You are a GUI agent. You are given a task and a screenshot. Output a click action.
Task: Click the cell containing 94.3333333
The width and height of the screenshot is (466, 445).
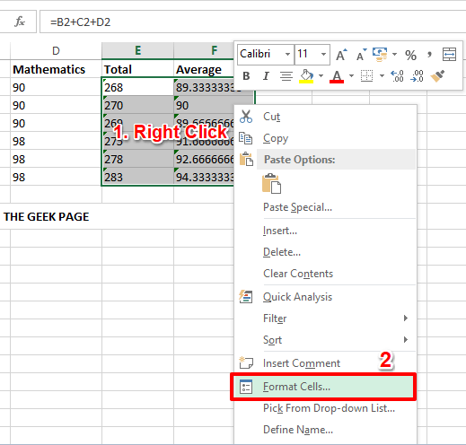click(204, 177)
